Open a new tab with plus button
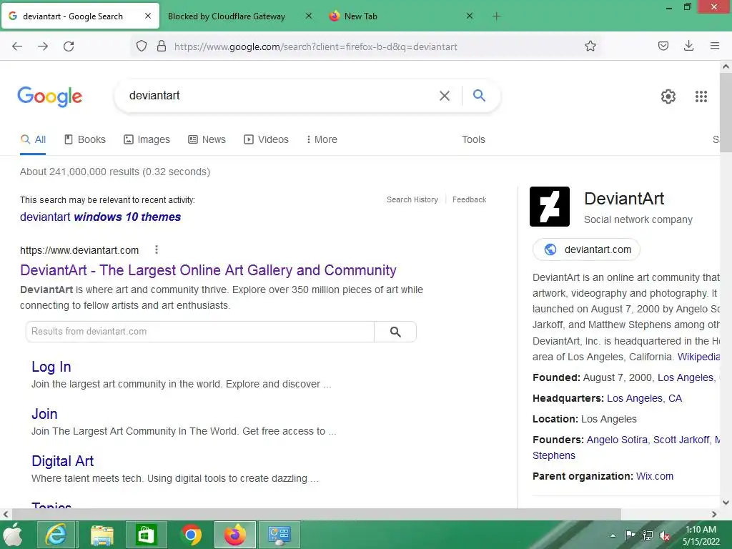 pos(496,16)
